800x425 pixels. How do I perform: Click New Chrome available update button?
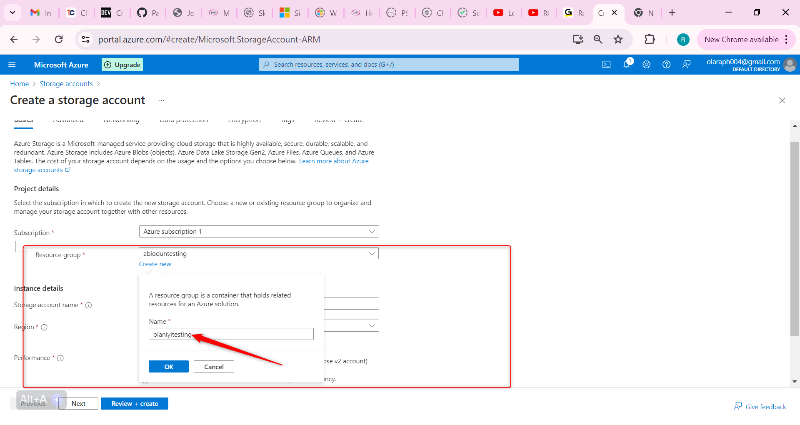pos(741,40)
